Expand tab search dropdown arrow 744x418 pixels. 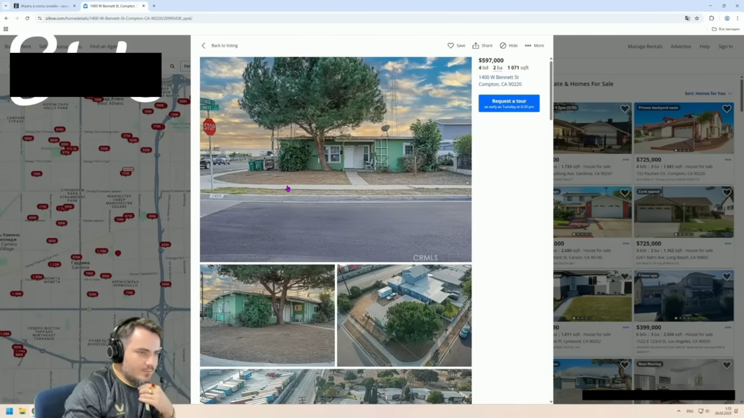[5, 6]
